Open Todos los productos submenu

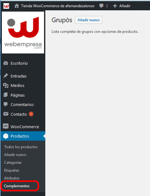21,147
